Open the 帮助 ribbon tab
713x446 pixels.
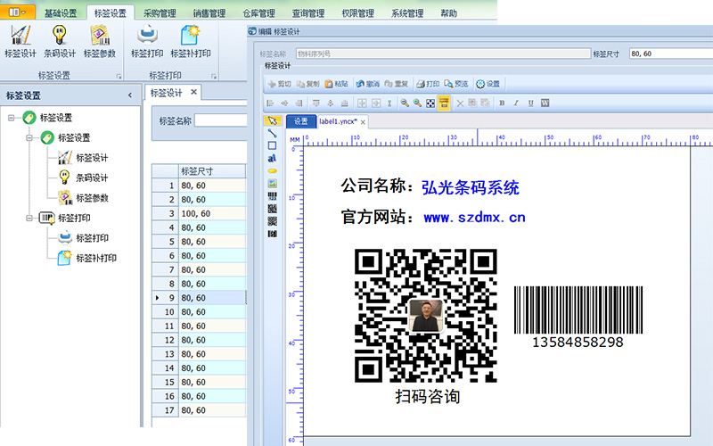[x=449, y=13]
